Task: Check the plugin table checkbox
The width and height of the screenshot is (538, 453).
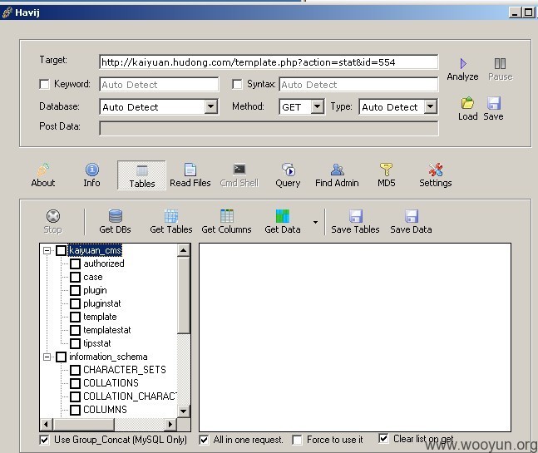Action: point(75,290)
